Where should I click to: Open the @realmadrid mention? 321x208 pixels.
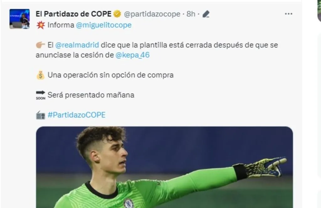pos(77,45)
